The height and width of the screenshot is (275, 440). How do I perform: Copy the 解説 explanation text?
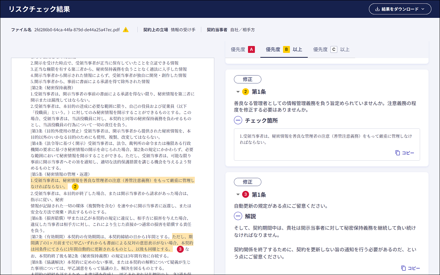[410, 268]
